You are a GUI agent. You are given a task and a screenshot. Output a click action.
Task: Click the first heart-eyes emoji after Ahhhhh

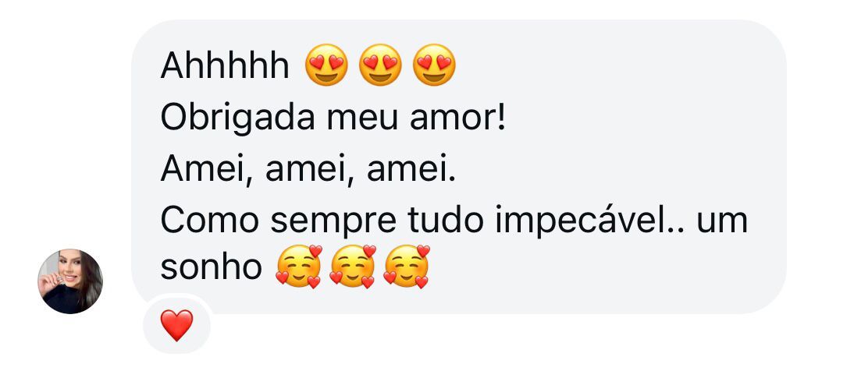(x=326, y=67)
